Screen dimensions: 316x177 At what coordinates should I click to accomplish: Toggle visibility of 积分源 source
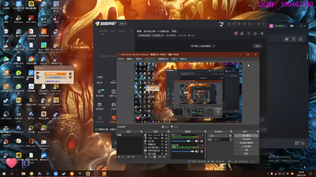coord(162,141)
